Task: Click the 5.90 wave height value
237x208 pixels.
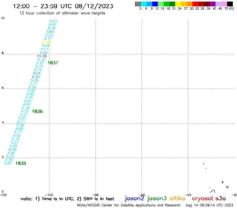Action: coord(11,153)
